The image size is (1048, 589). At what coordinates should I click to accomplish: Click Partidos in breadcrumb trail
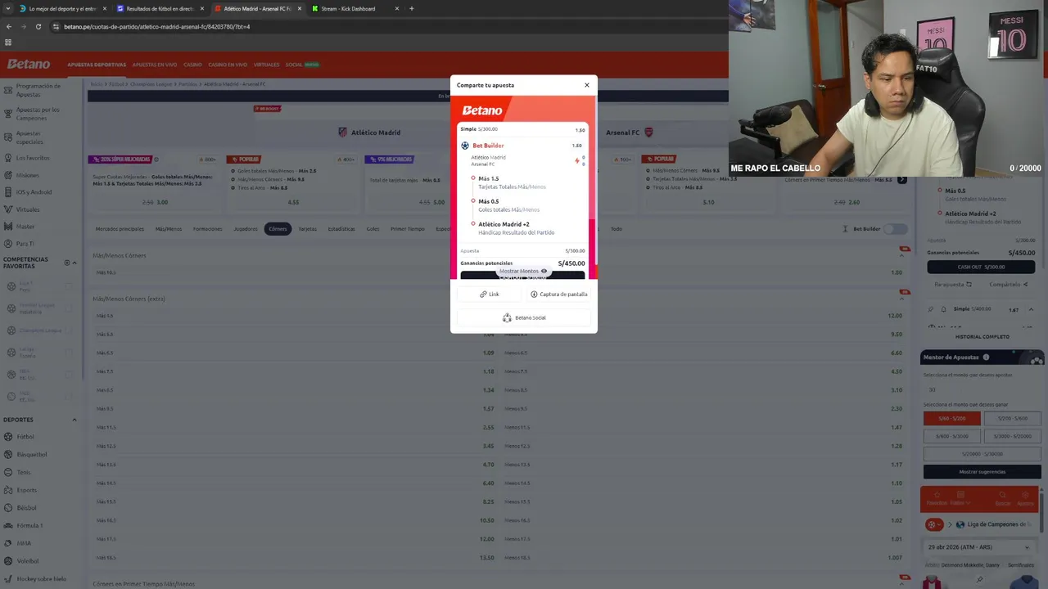click(x=188, y=84)
